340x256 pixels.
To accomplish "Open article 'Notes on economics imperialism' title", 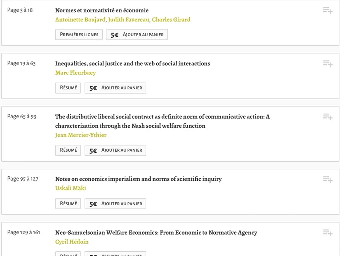I will [x=139, y=179].
